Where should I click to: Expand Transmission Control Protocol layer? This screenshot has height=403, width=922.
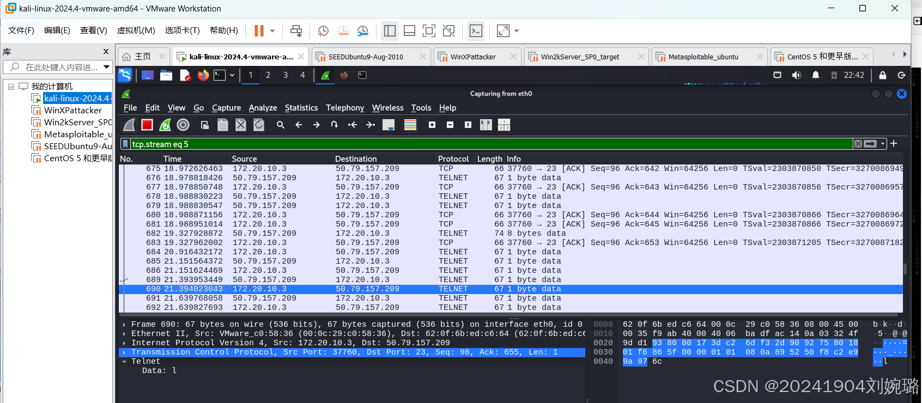[124, 352]
